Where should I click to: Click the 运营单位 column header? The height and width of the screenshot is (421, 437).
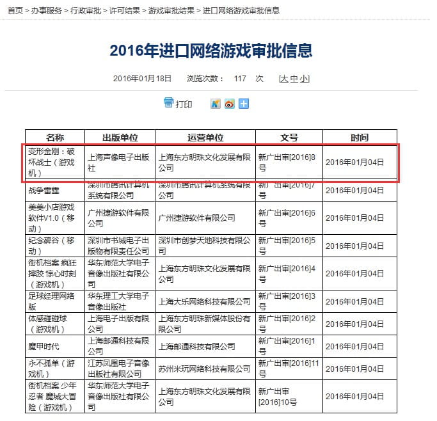tap(205, 138)
